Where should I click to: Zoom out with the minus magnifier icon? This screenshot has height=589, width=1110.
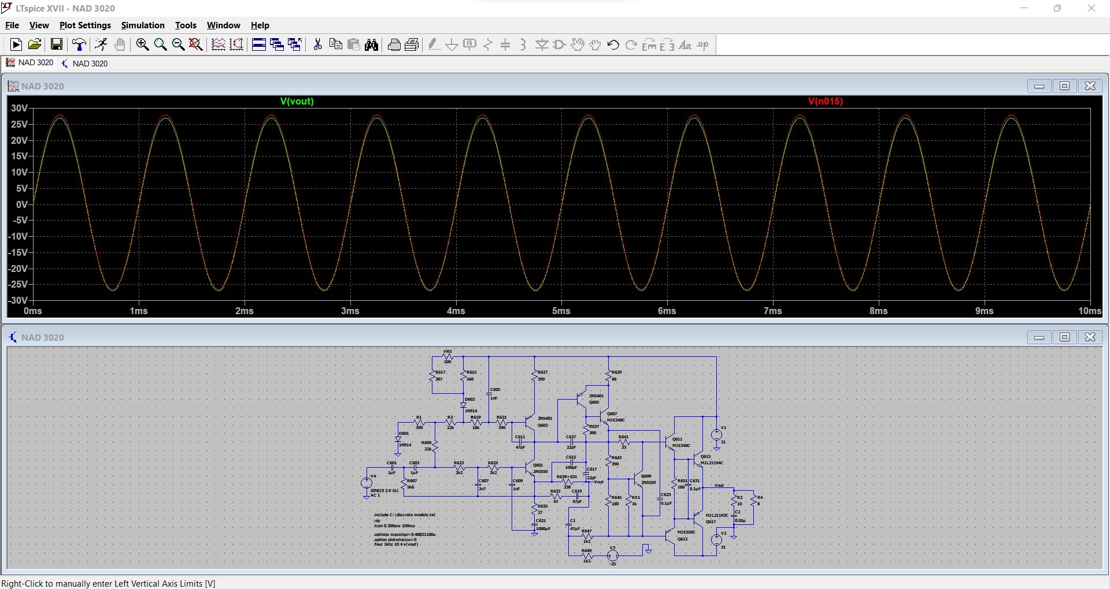click(x=178, y=44)
